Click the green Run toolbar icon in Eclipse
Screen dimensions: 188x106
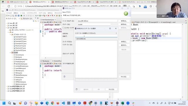tap(40, 16)
